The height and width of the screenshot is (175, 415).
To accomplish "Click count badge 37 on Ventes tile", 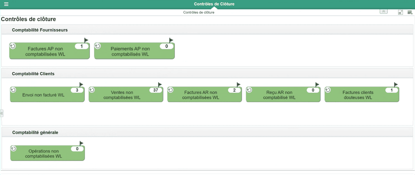I will coord(156,90).
